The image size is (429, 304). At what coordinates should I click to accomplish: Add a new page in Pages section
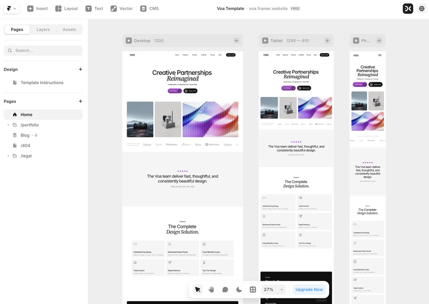[80, 101]
